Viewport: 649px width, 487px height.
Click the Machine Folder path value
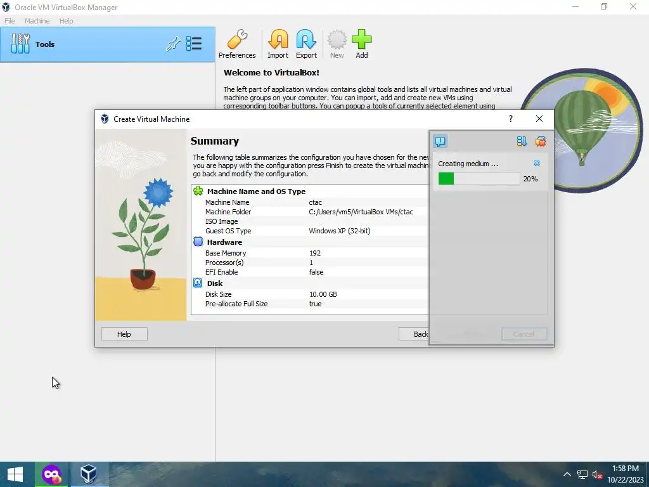point(361,212)
